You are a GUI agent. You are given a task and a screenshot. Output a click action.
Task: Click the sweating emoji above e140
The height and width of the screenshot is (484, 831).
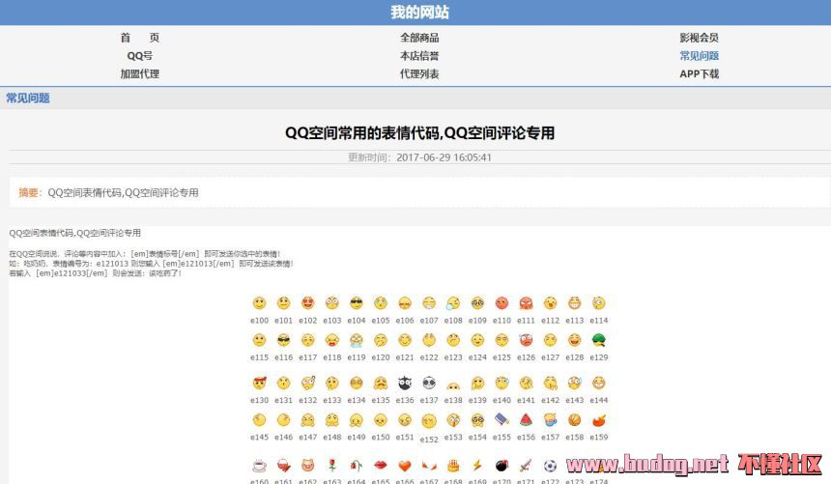click(501, 383)
